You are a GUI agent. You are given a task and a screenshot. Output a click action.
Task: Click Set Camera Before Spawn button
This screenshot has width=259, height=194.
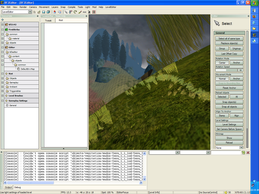[x=229, y=129]
